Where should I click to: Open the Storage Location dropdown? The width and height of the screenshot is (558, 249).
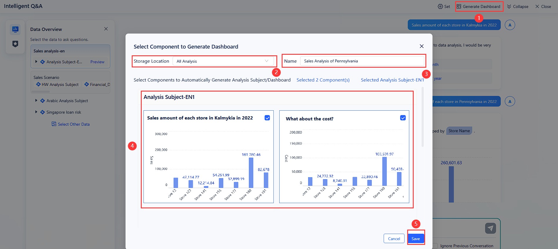coord(223,61)
